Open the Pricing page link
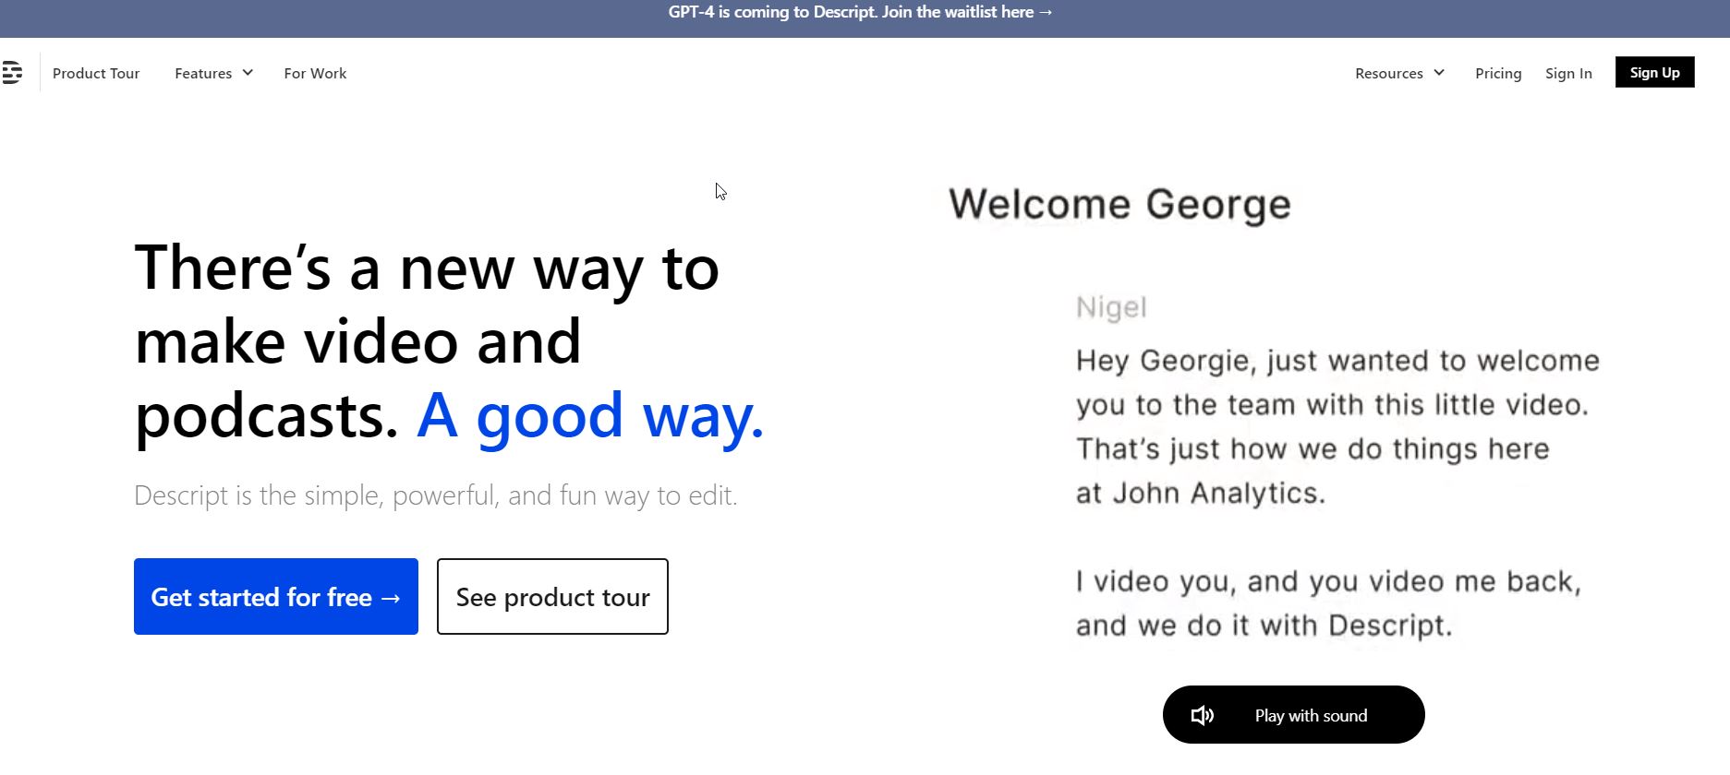 pyautogui.click(x=1498, y=73)
